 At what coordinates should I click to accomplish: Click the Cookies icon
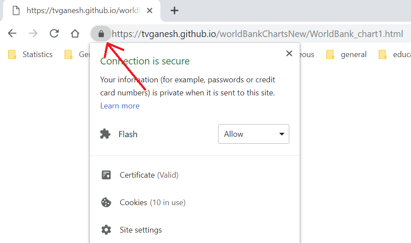106,202
